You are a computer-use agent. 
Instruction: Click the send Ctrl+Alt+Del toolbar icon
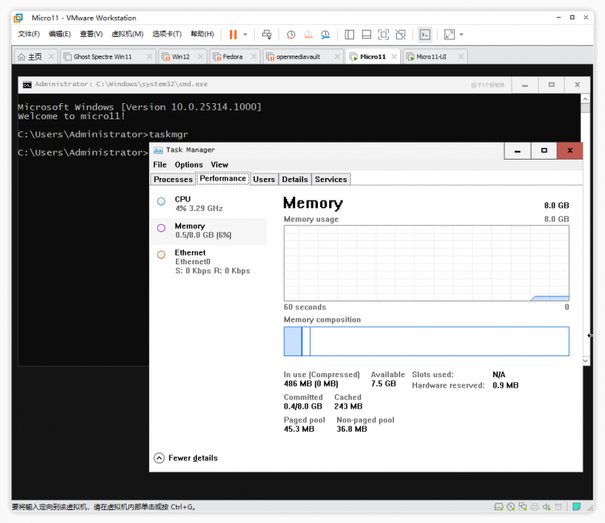tap(267, 35)
